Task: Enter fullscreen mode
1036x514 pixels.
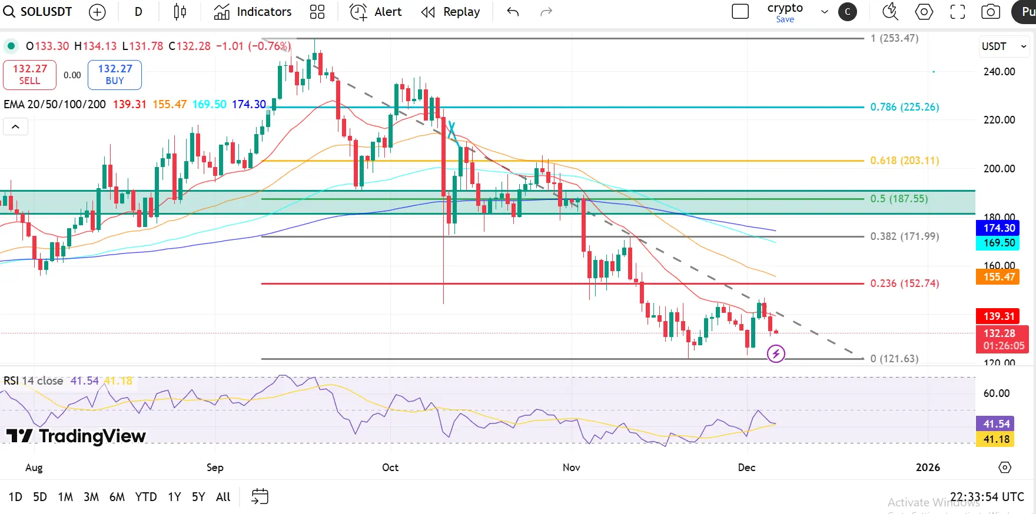Action: (958, 12)
